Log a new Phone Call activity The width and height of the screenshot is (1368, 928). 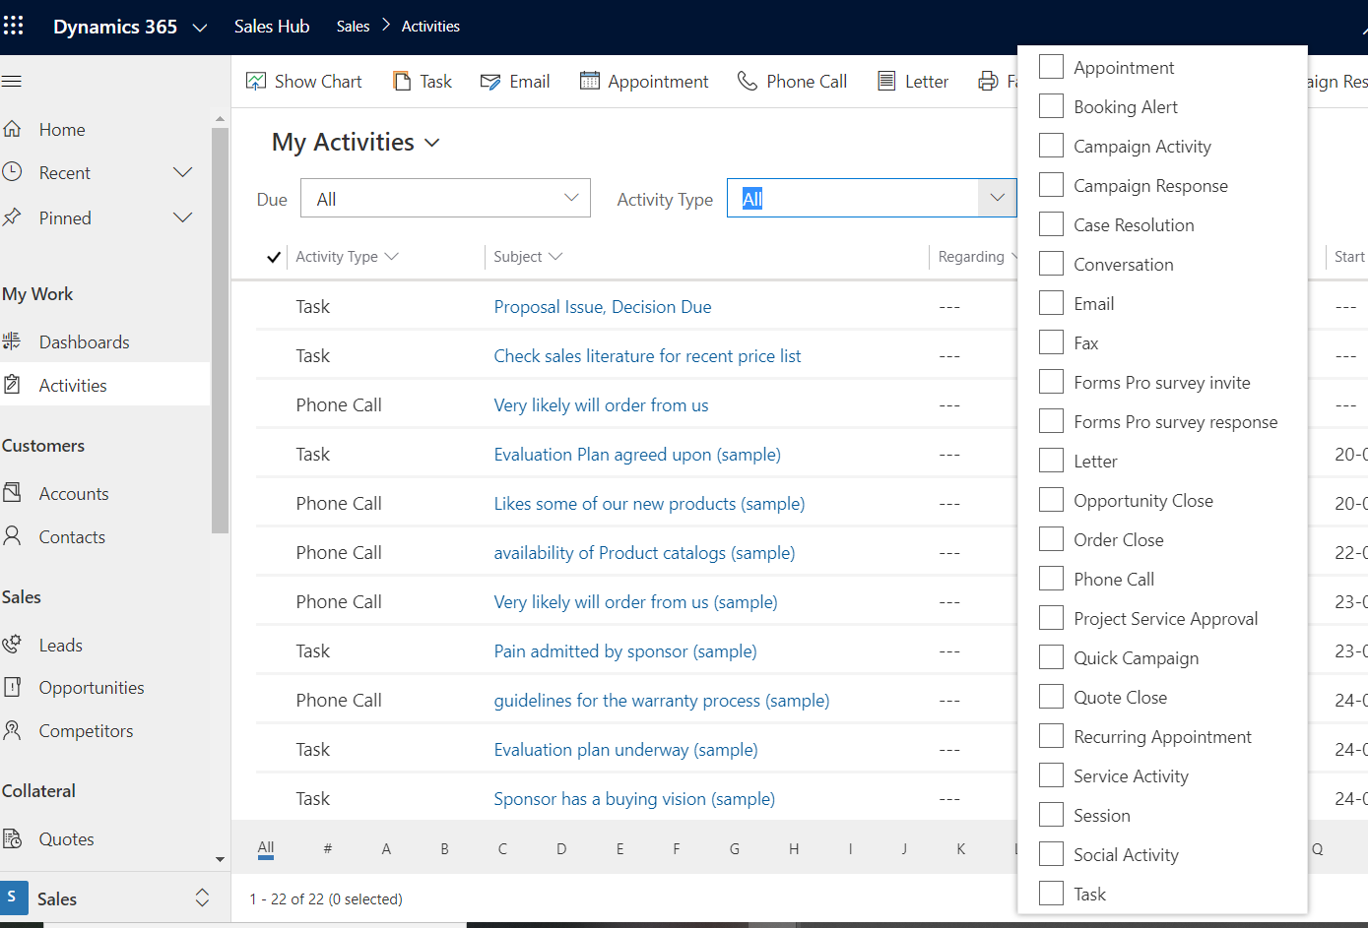point(792,81)
